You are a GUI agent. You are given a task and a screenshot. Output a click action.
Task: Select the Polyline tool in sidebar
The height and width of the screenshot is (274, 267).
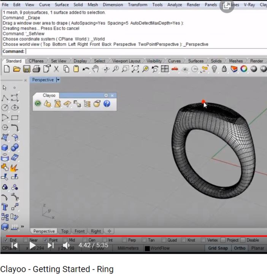(x=5, y=98)
